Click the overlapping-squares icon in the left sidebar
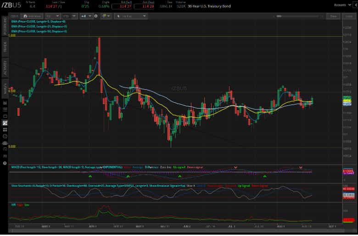The height and width of the screenshot is (236, 358). [x=5, y=149]
